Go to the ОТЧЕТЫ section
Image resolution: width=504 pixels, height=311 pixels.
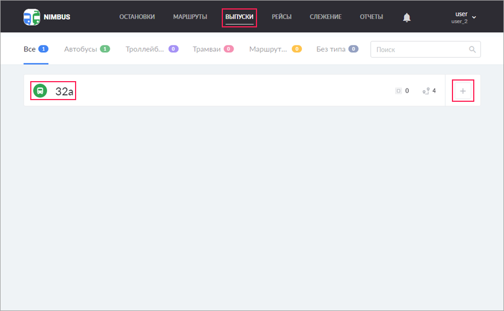click(x=371, y=17)
